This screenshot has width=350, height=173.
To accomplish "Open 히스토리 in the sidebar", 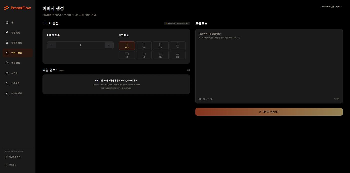I will coord(17,83).
